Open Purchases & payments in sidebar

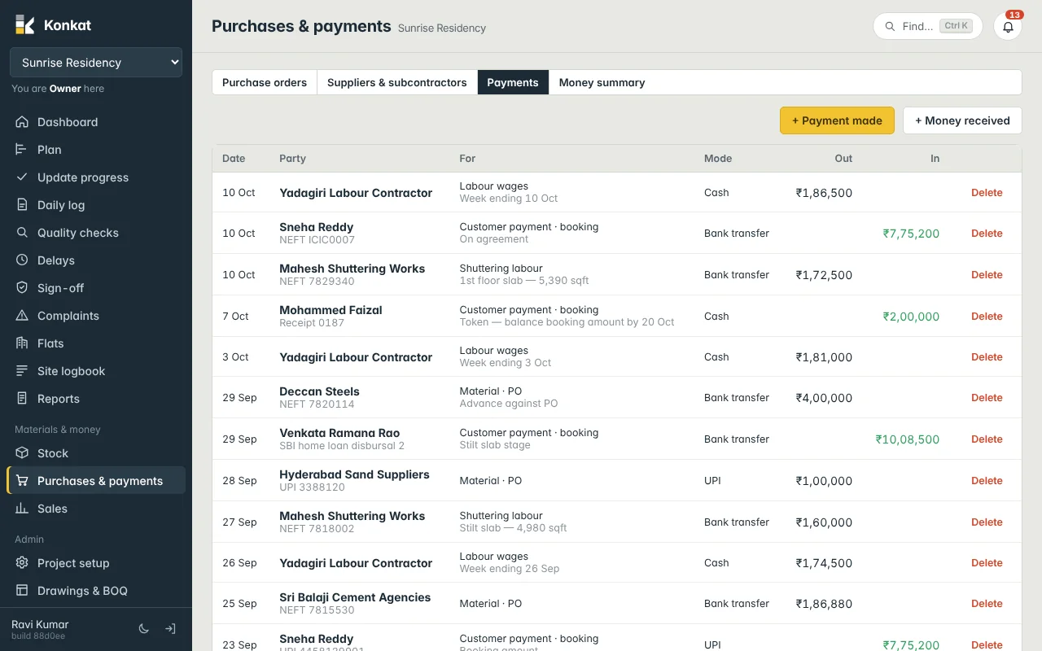[96, 481]
